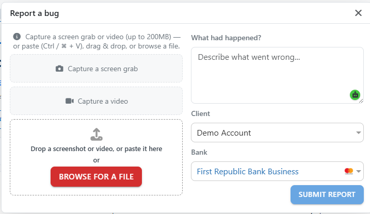
Task: Click BROWSE FOR A FILE
Action: (x=96, y=177)
